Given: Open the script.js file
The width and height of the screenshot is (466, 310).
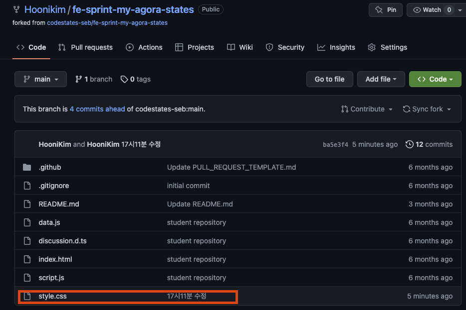Looking at the screenshot, I should [51, 277].
